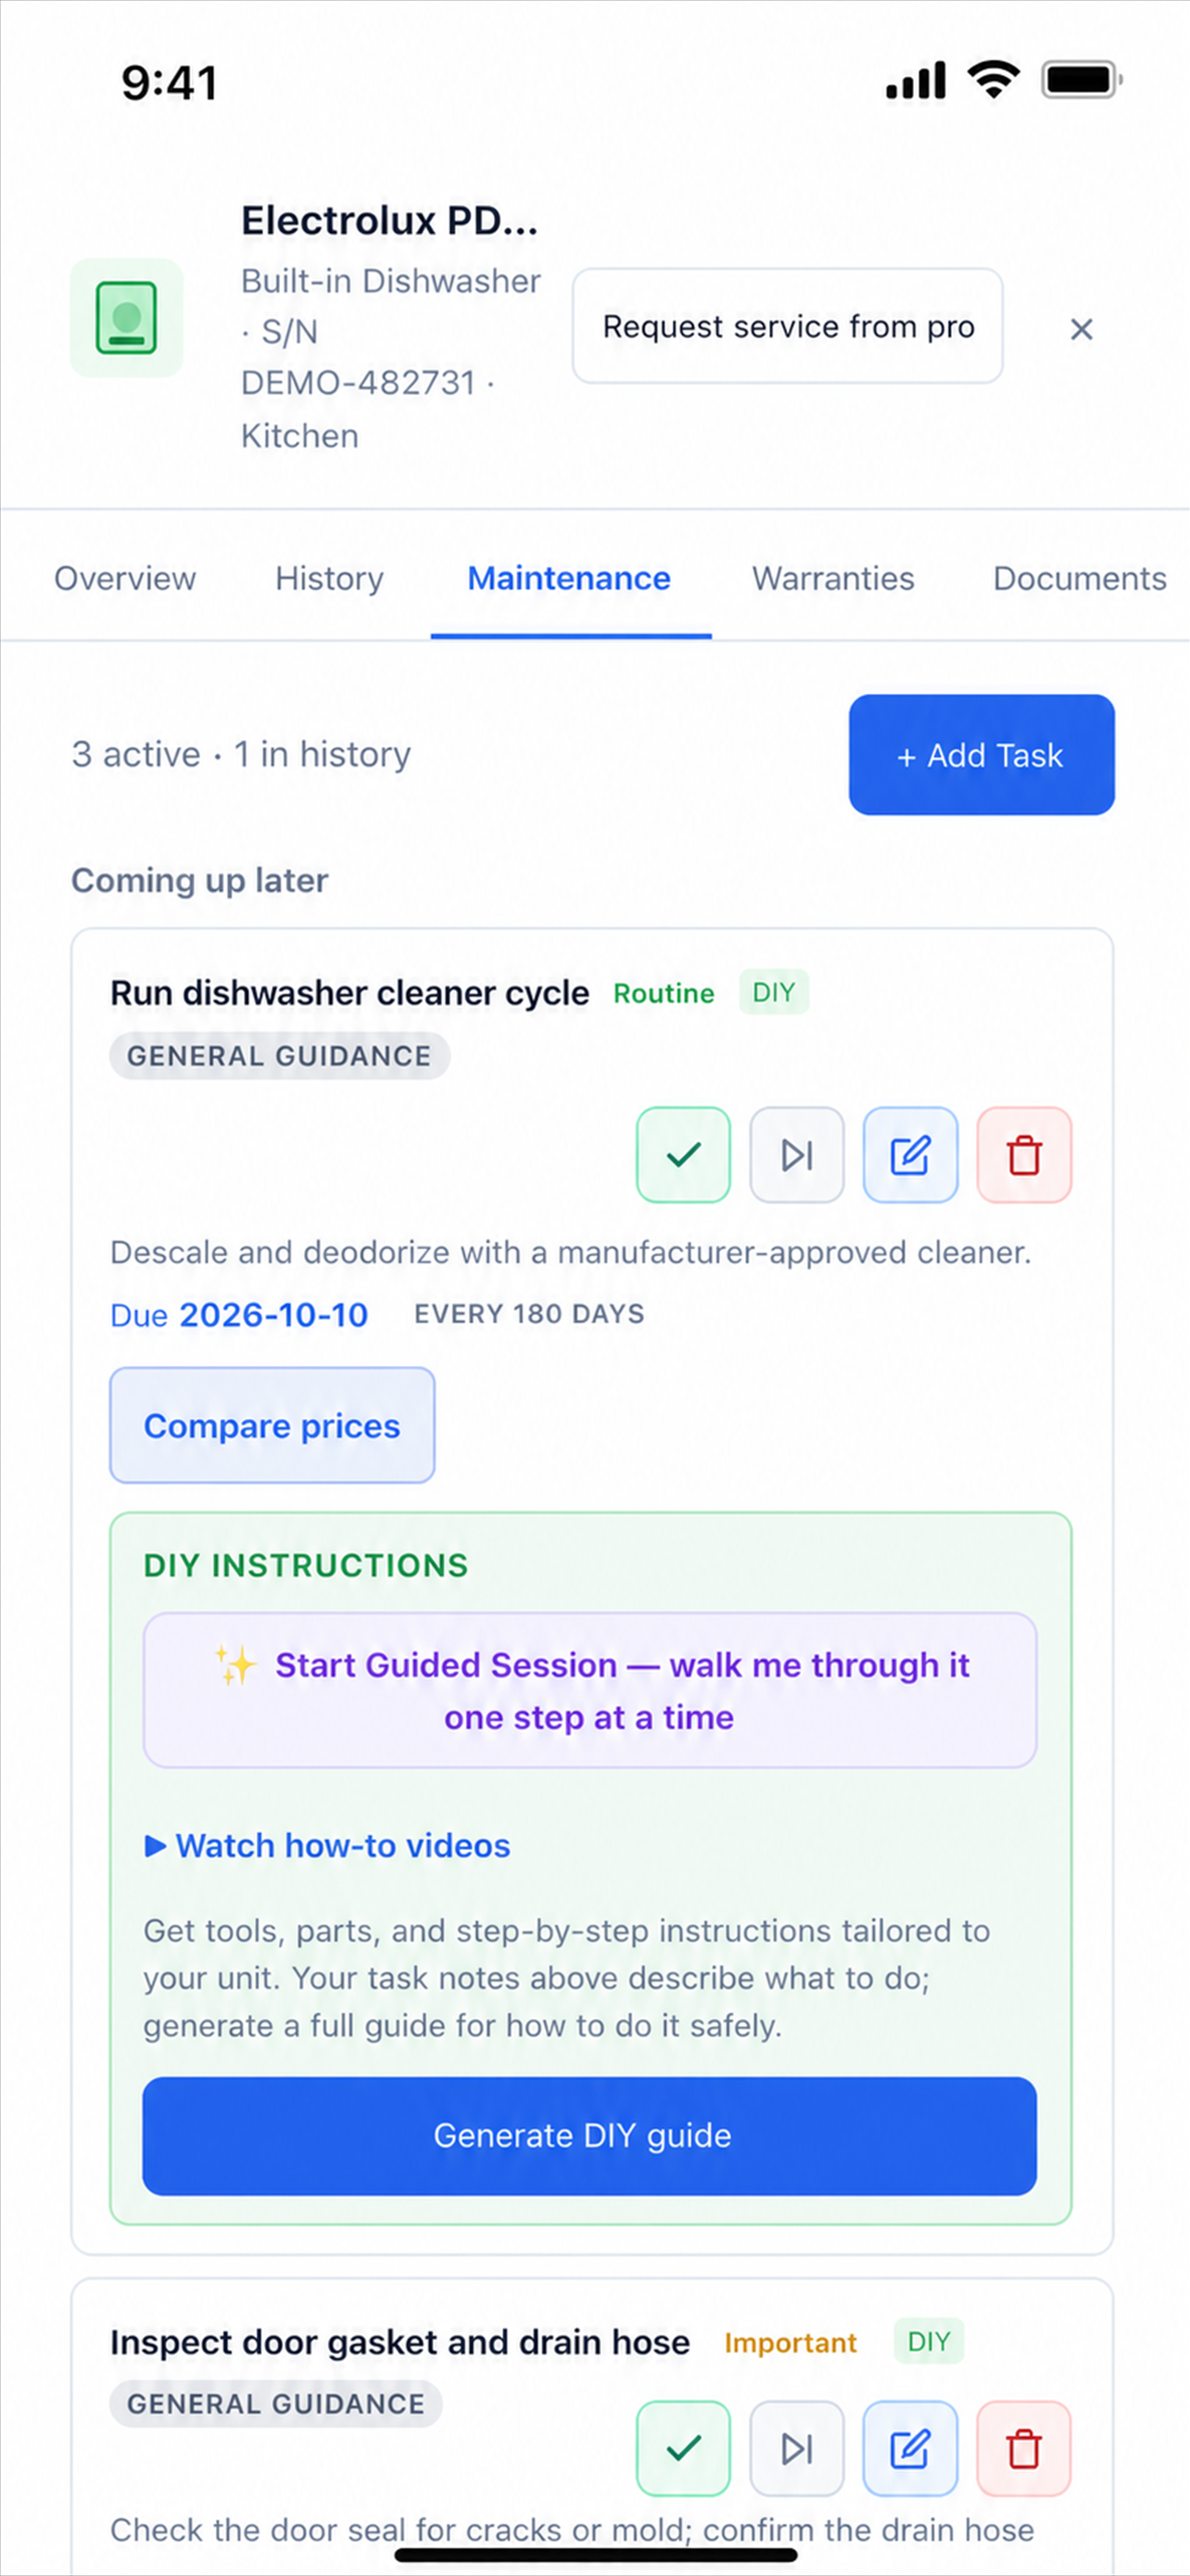This screenshot has width=1190, height=2576.
Task: Switch to the Overview tab
Action: pyautogui.click(x=125, y=578)
